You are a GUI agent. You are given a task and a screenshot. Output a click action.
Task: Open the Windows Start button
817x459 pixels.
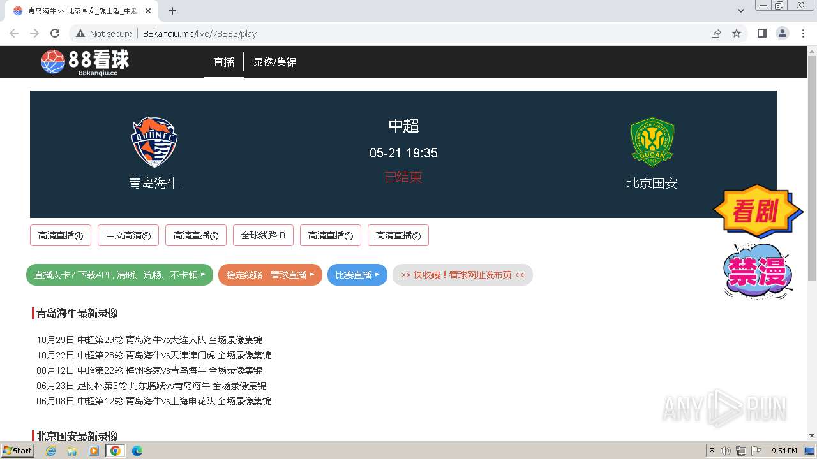[17, 450]
